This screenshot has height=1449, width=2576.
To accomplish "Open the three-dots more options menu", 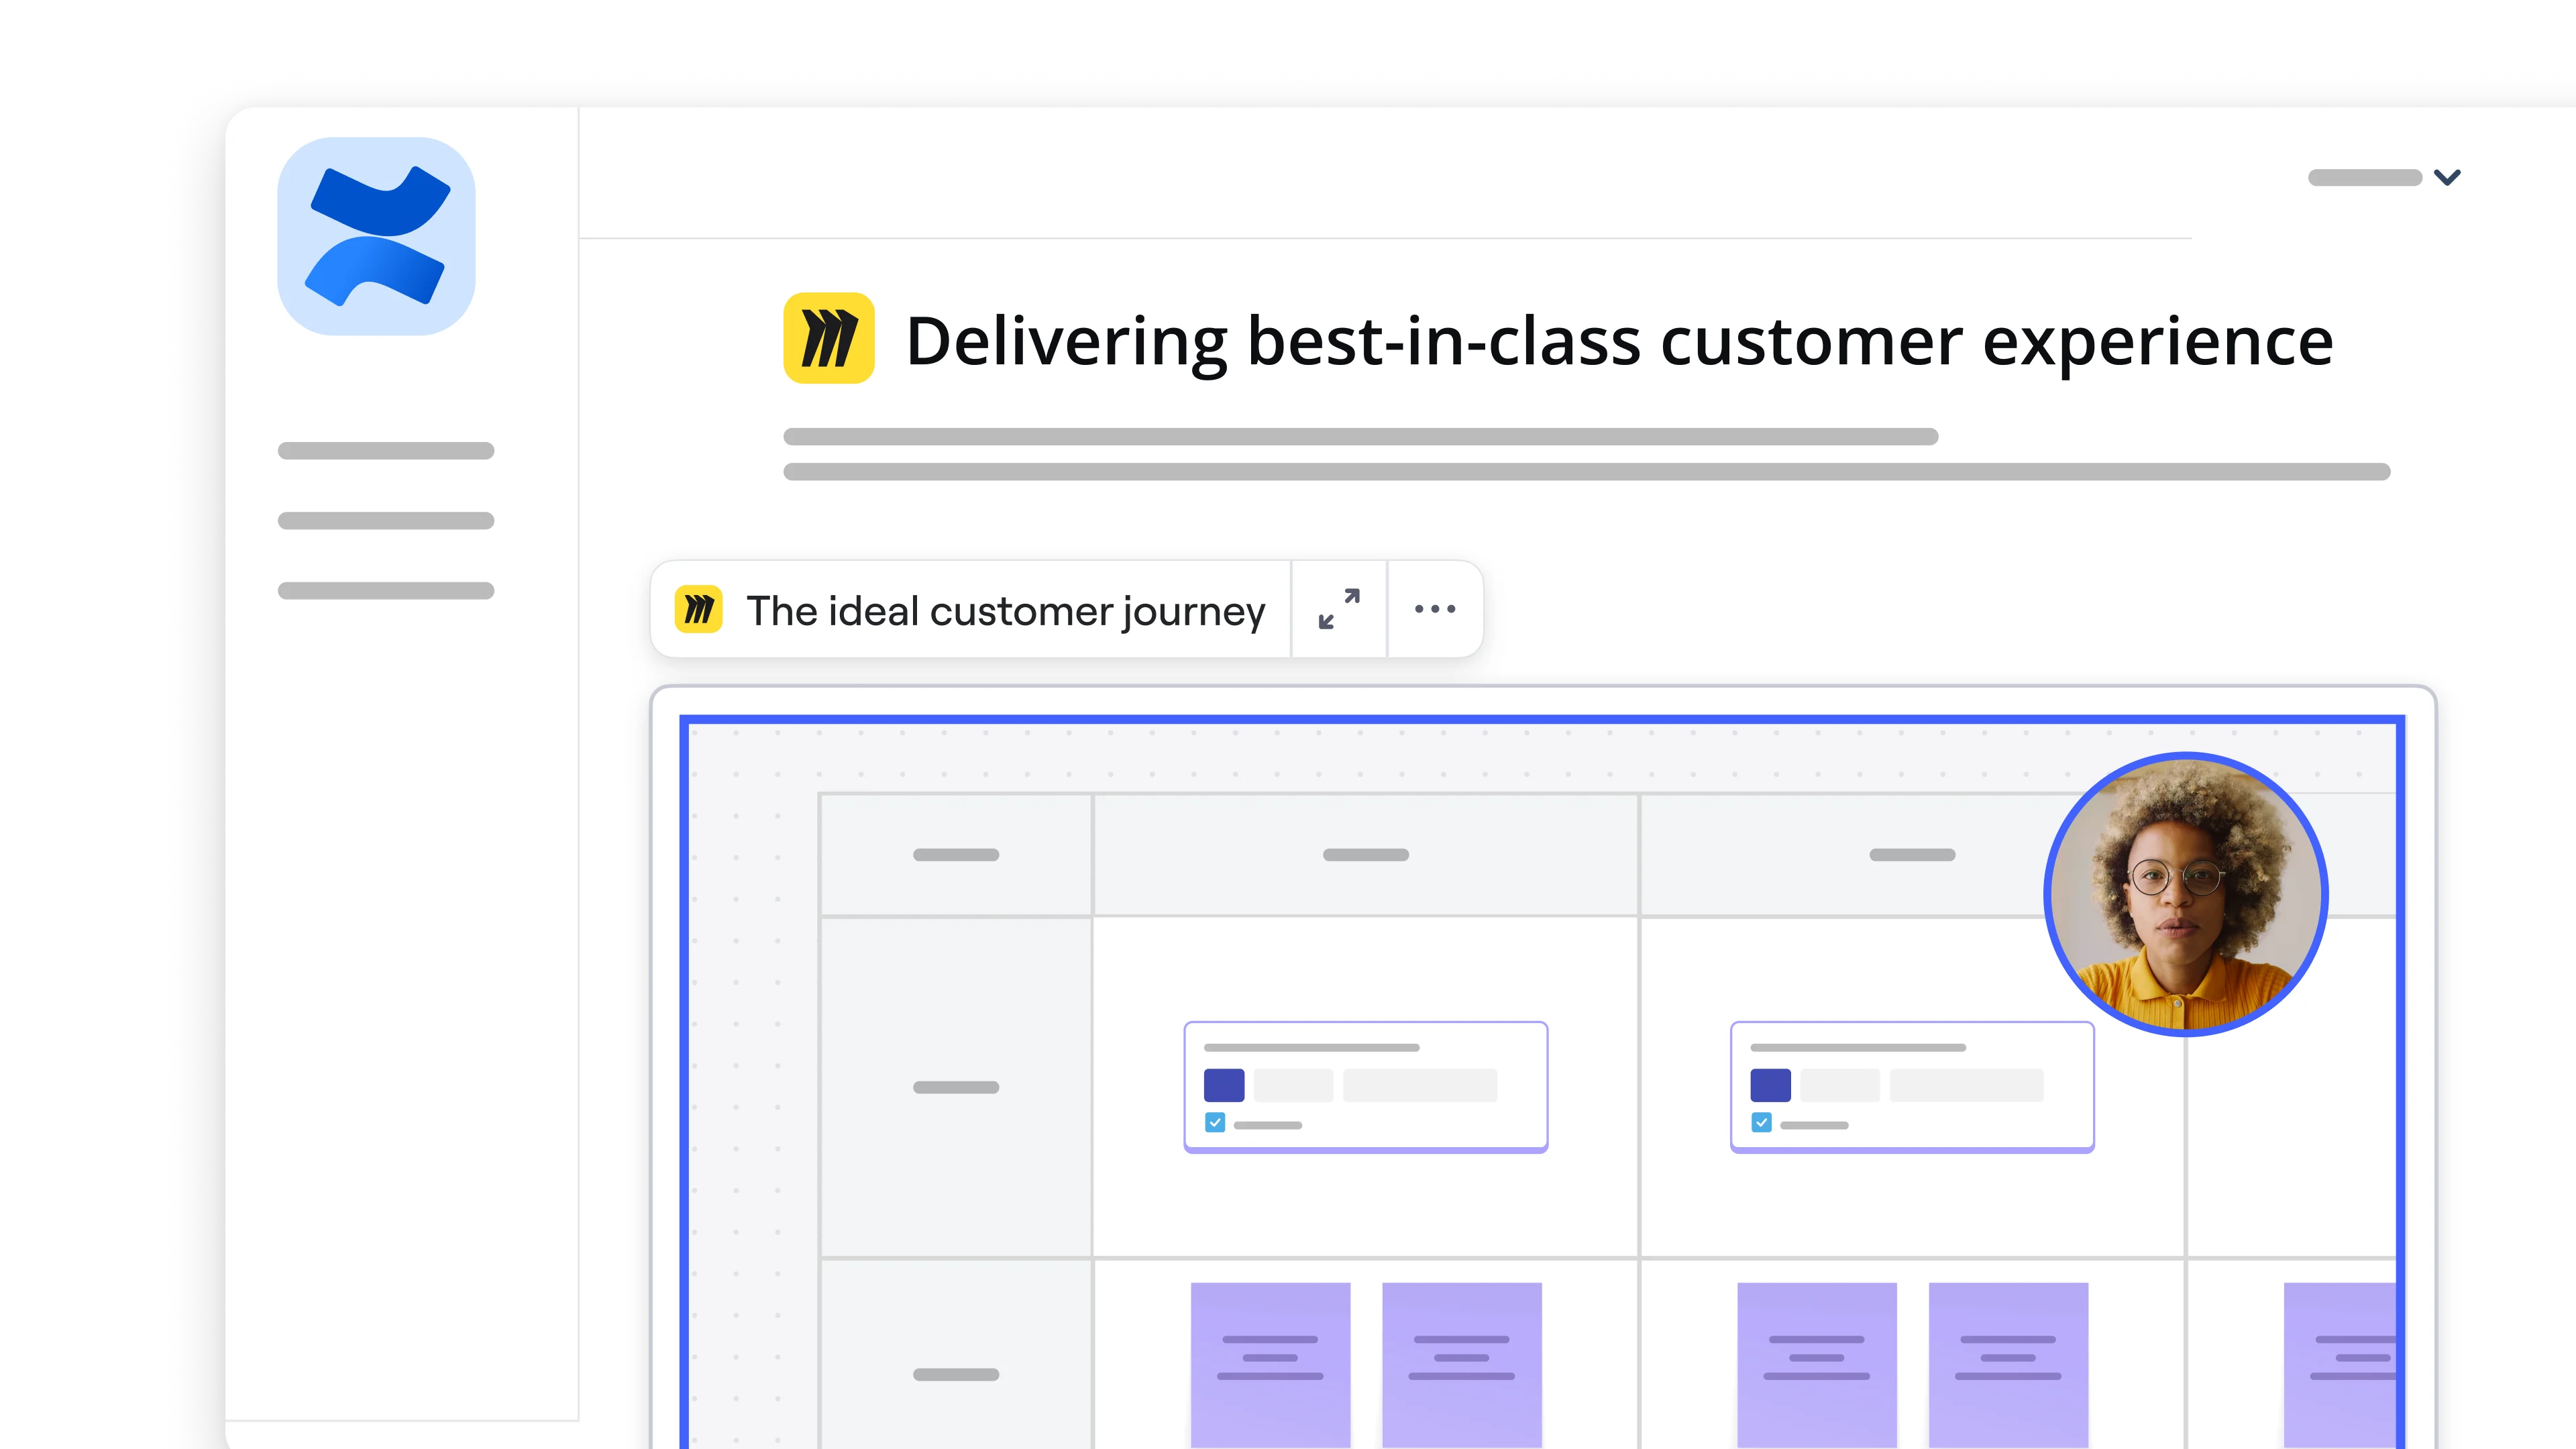I will [x=1434, y=609].
